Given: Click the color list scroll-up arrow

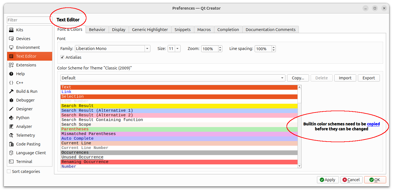Looking at the screenshot, I should pyautogui.click(x=299, y=87).
